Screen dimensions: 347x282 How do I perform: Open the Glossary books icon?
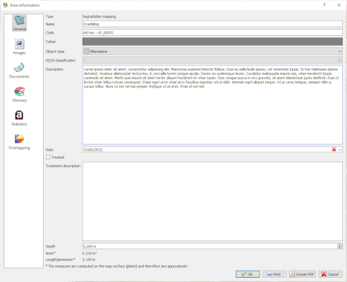point(19,92)
